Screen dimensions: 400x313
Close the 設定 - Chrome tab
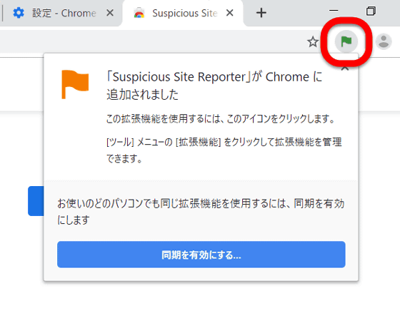[110, 13]
